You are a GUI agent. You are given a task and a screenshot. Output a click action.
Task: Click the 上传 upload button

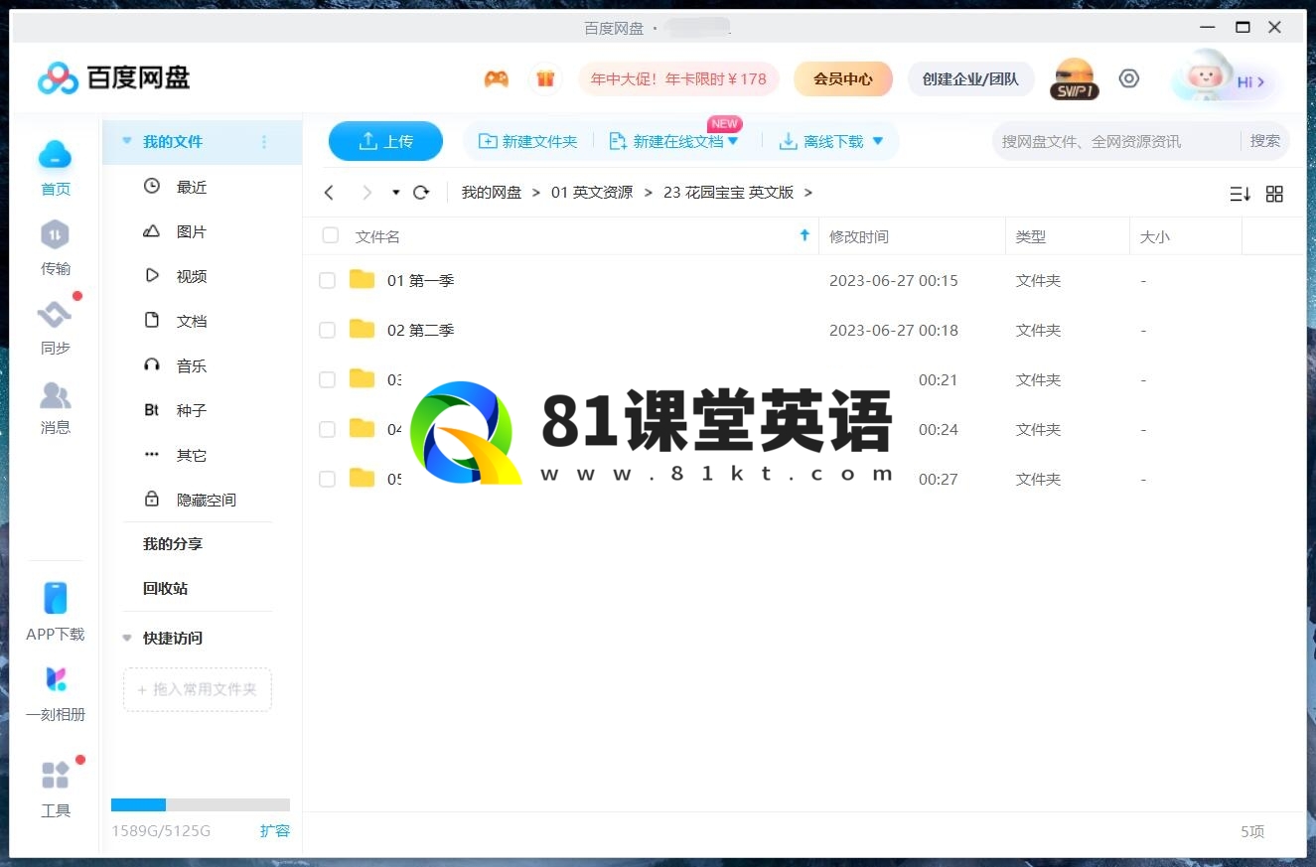[385, 141]
